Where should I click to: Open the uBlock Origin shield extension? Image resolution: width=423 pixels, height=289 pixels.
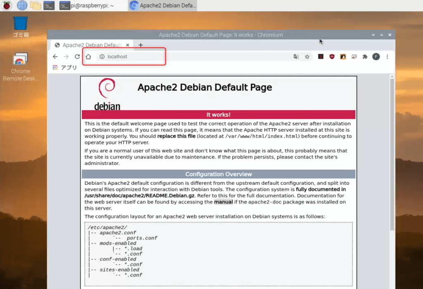click(x=332, y=56)
